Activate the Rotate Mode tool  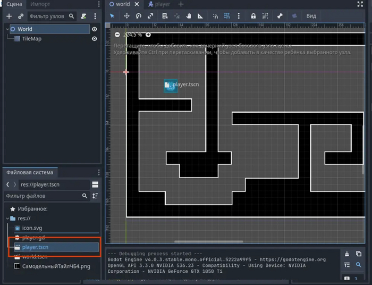click(x=138, y=16)
